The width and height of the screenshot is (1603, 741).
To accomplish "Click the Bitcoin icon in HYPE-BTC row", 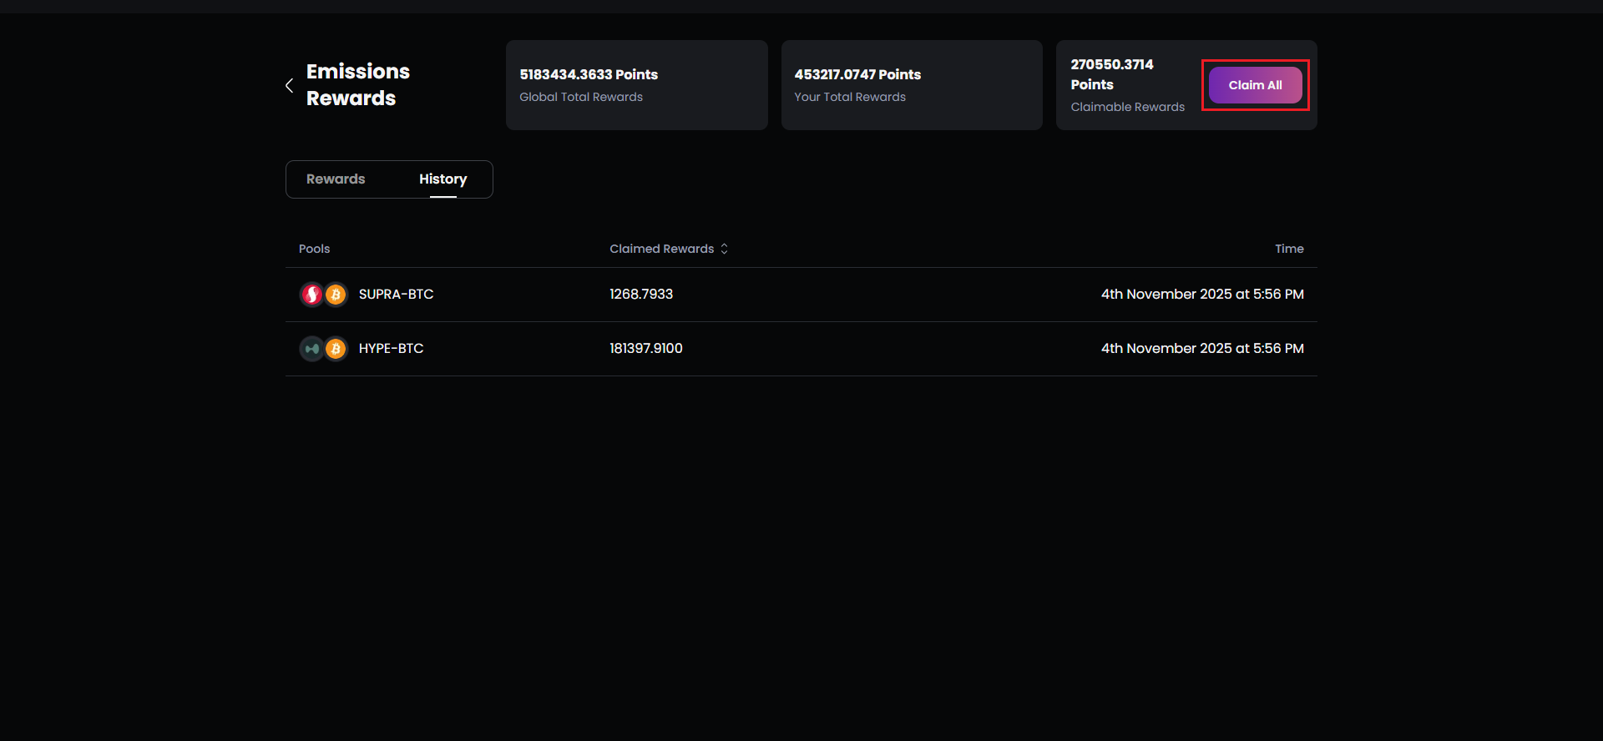I will pos(336,349).
